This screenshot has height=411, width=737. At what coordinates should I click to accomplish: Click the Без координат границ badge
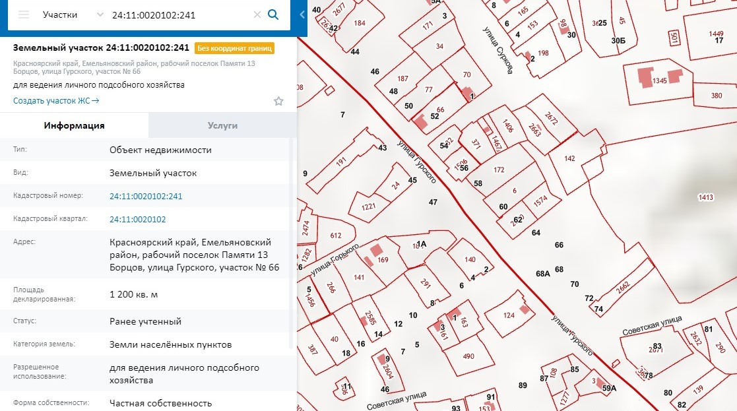[x=234, y=47]
